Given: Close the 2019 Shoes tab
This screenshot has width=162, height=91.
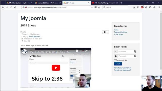Looking at the screenshot, I should [89, 3].
